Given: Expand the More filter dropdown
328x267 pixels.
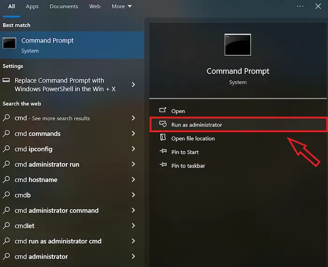Looking at the screenshot, I should pos(122,7).
